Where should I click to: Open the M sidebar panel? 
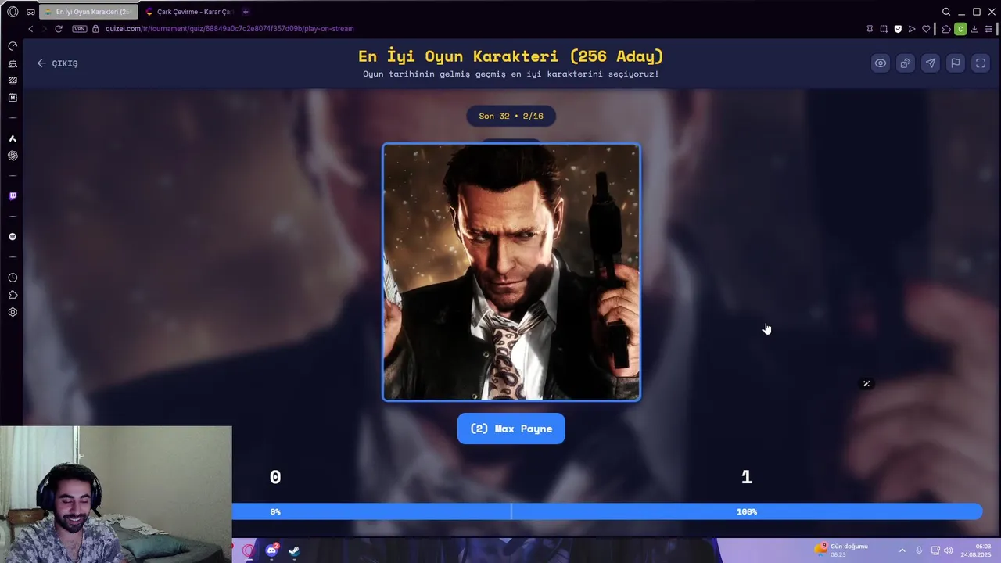(x=13, y=98)
